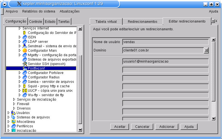Viewport: 222px width, 139px height.
Task: Click the Ajuda button below the form
Action: click(189, 127)
